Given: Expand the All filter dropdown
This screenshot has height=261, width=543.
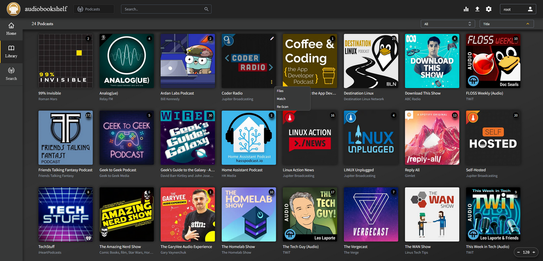Looking at the screenshot, I should [448, 24].
